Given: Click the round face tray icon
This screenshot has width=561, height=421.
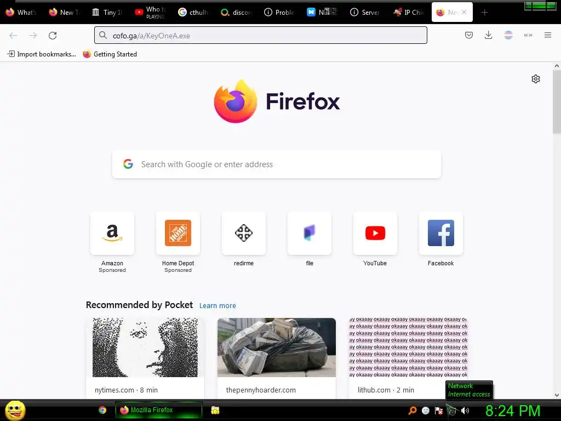Looking at the screenshot, I should (425, 411).
